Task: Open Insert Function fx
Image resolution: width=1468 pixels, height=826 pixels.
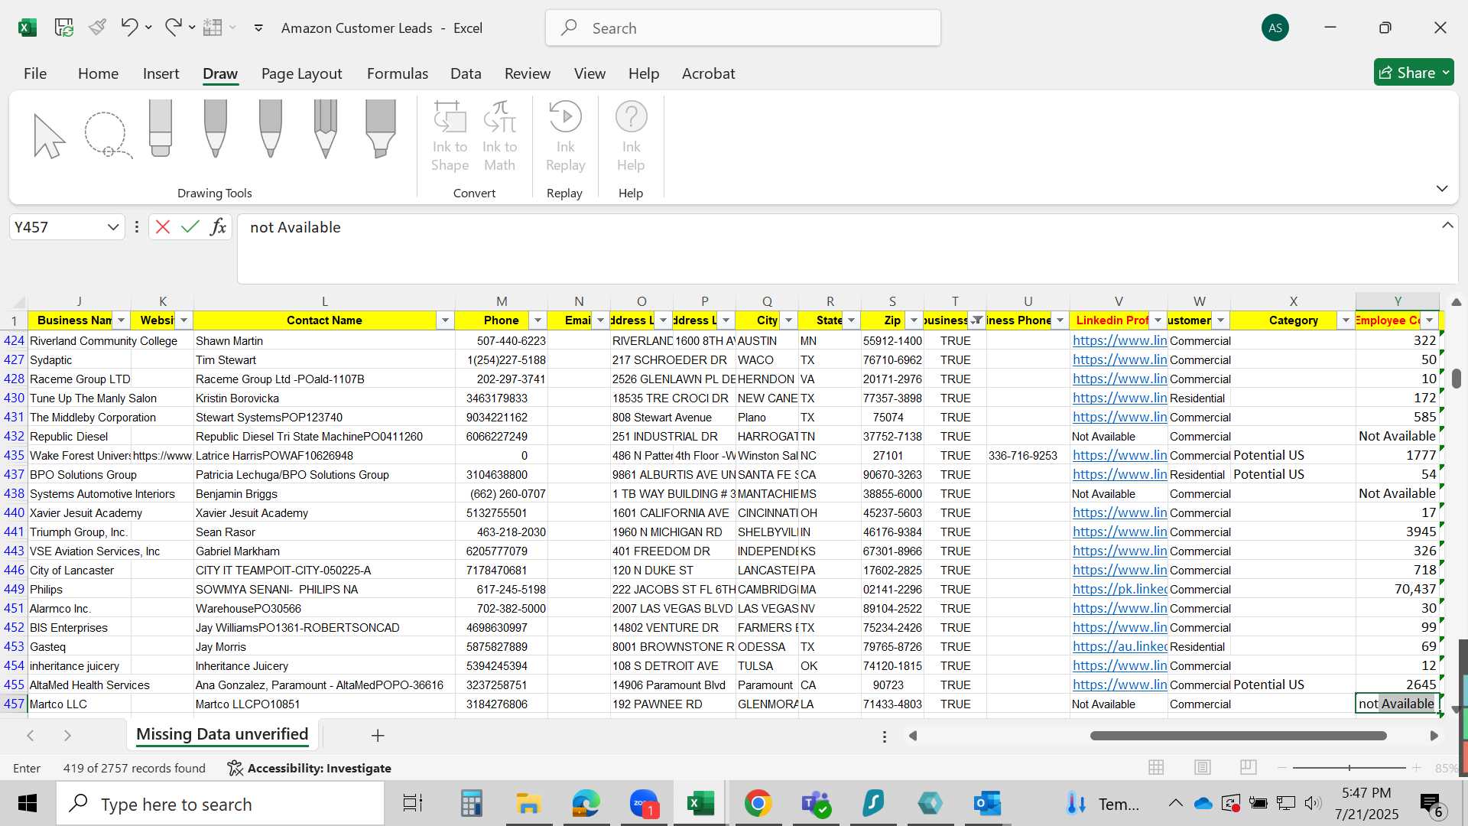Action: [219, 227]
